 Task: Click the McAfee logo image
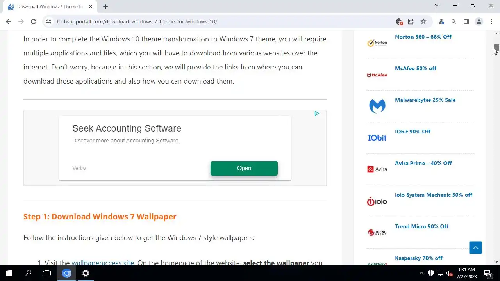coord(377,75)
